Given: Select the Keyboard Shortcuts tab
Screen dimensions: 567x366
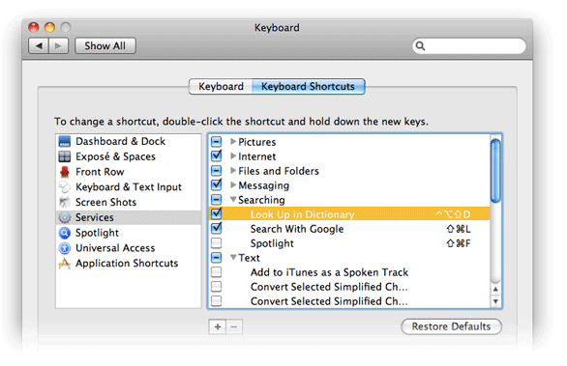Looking at the screenshot, I should point(309,87).
